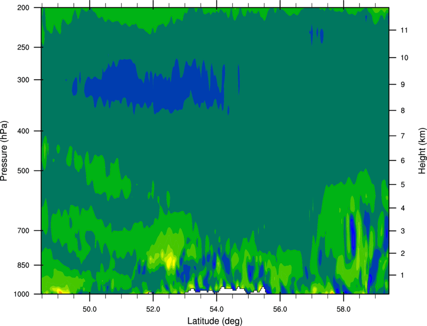Click the 1000 pressure tick label

[22, 294]
